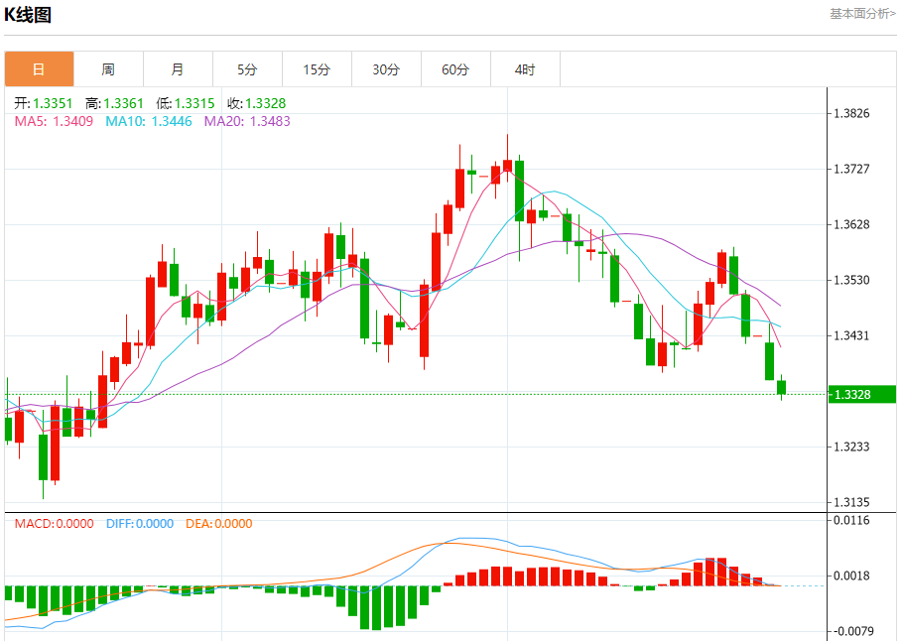901x641 pixels.
Task: Click the 1.3826 price axis label
Action: click(x=852, y=113)
